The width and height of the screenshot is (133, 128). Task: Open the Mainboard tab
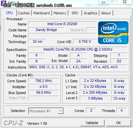coord(42,13)
